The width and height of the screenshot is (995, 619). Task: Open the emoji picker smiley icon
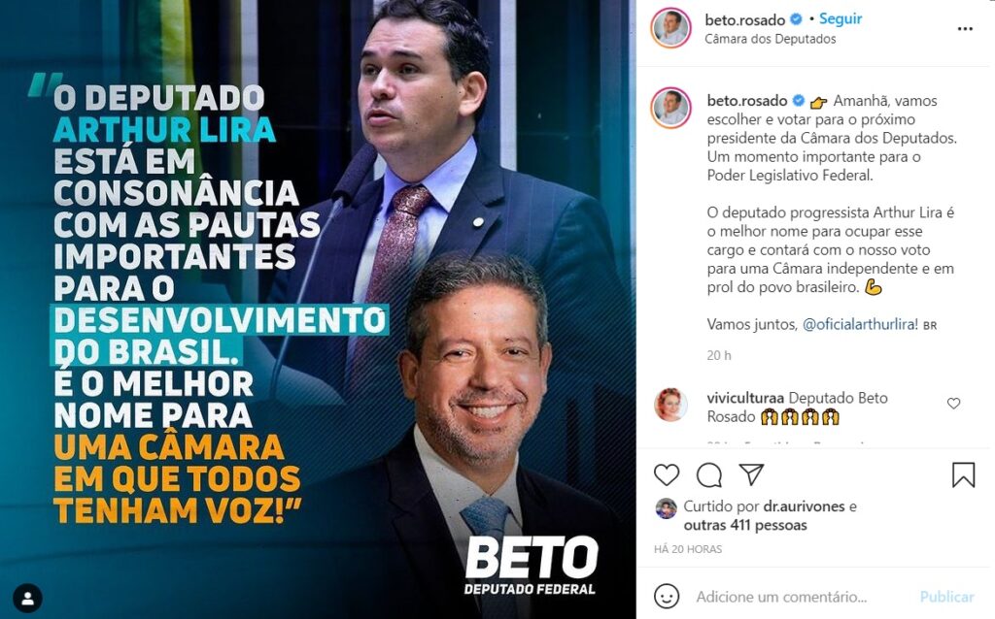coord(667,596)
